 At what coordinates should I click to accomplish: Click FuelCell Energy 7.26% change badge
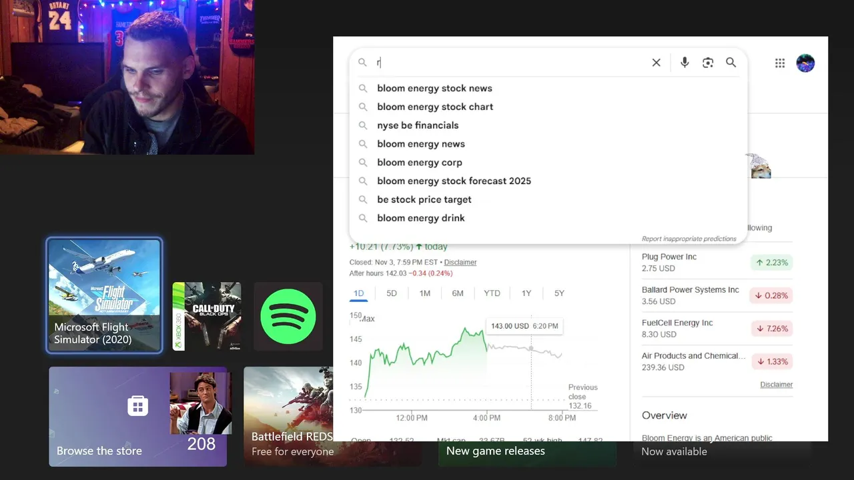(x=772, y=329)
